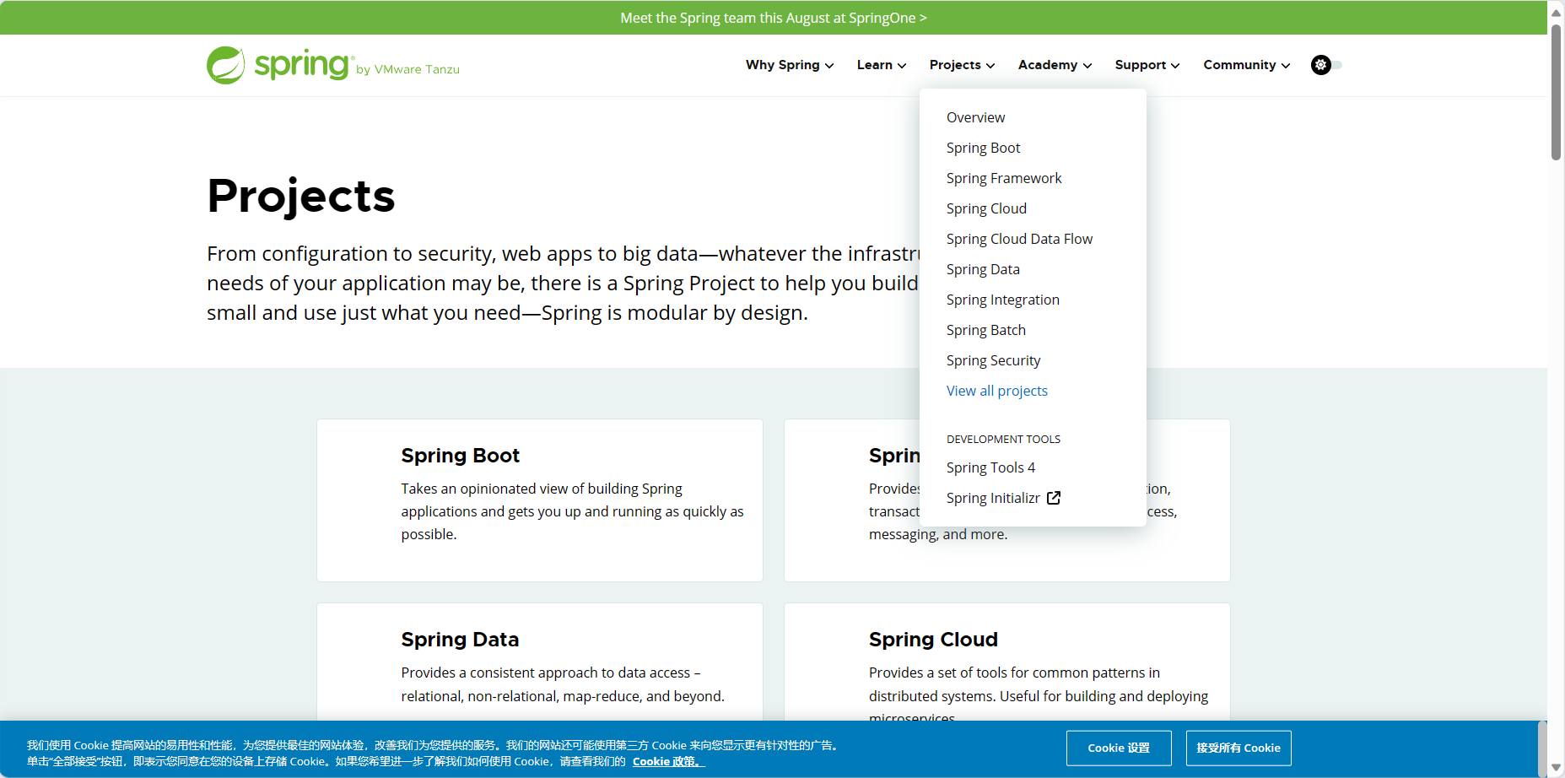Click the scrollbar up arrow
Screen dimensions: 1565x778
[x=1556, y=12]
